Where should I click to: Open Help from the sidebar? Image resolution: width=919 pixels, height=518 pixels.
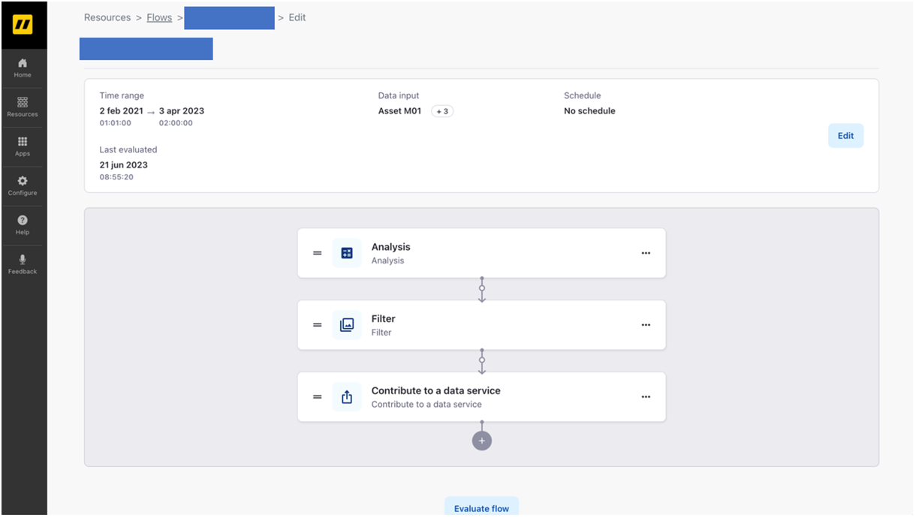coord(23,224)
